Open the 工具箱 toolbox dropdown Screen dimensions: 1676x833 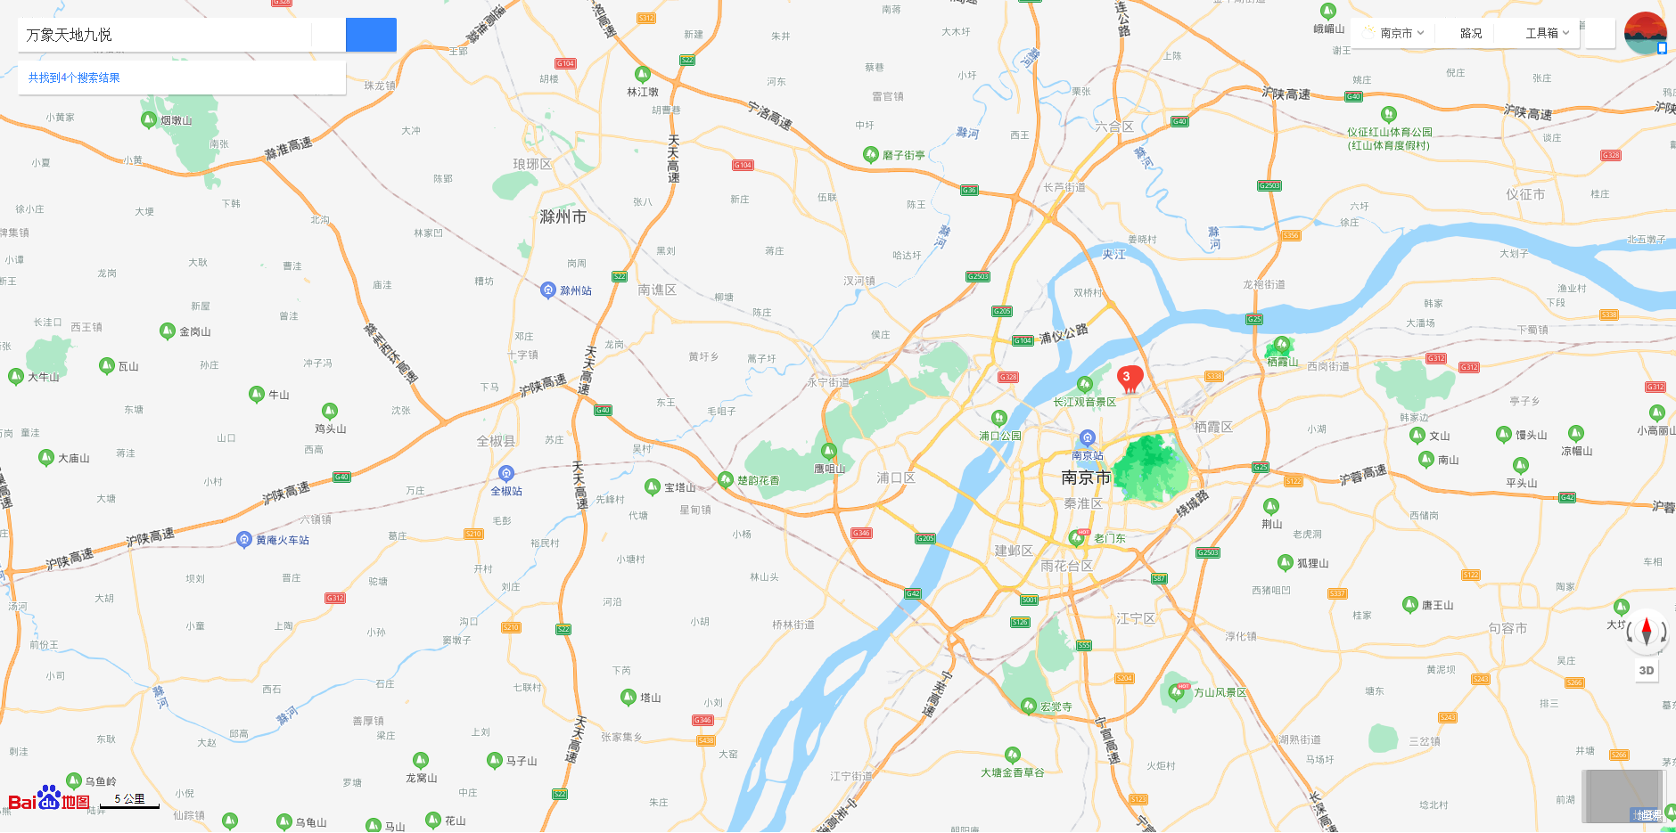pos(1547,33)
